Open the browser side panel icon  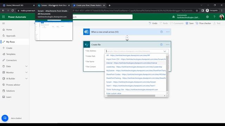[202, 10]
